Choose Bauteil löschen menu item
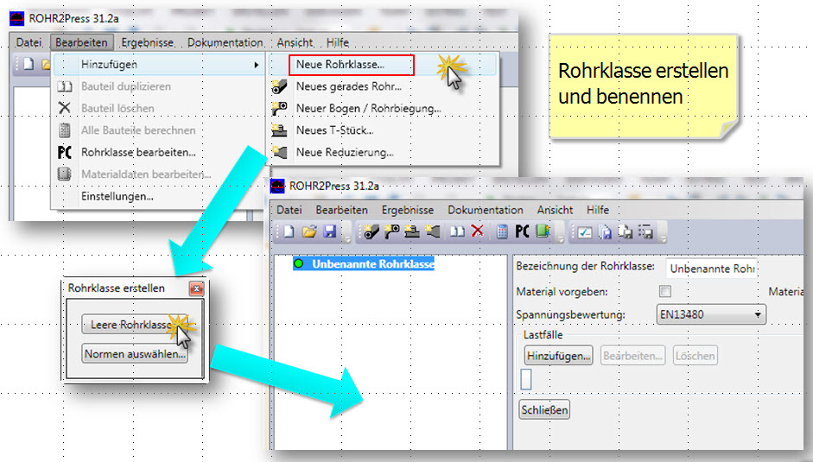Image resolution: width=813 pixels, height=462 pixels. click(x=159, y=108)
